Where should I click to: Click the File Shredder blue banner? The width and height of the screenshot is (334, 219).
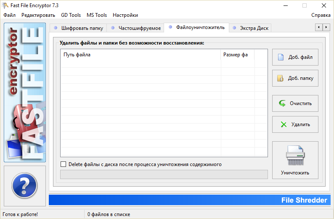point(190,200)
